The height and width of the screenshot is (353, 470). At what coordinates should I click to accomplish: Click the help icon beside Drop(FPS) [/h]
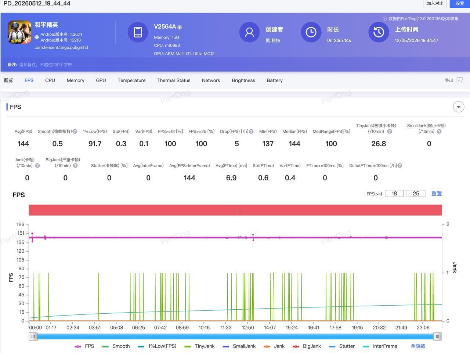pyautogui.click(x=251, y=132)
